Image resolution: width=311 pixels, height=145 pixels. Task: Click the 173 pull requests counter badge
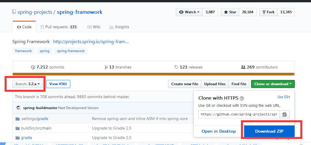73,27
